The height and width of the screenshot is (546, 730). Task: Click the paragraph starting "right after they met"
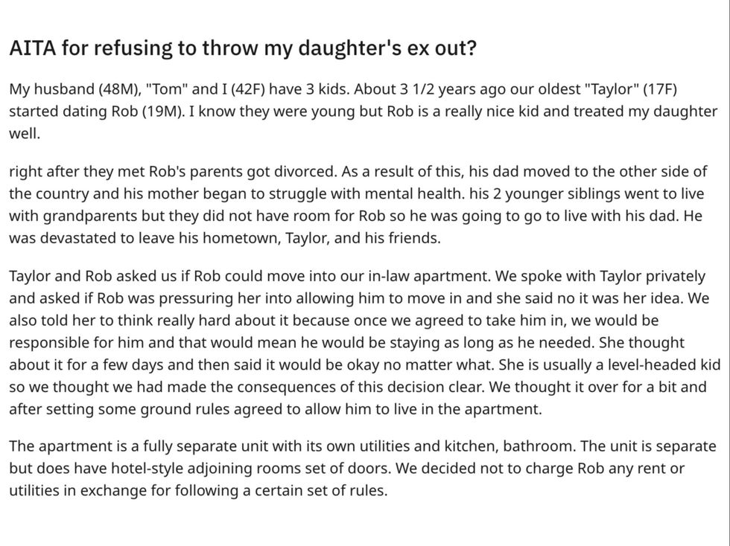(358, 205)
